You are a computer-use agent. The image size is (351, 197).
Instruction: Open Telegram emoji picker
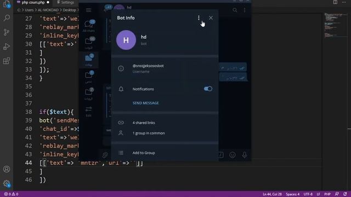233,155
